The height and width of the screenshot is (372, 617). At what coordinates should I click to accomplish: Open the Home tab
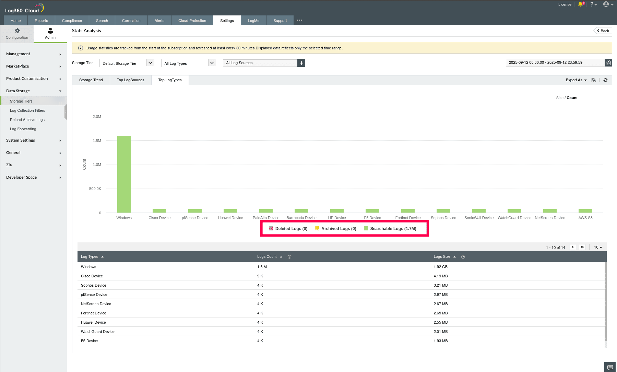15,21
